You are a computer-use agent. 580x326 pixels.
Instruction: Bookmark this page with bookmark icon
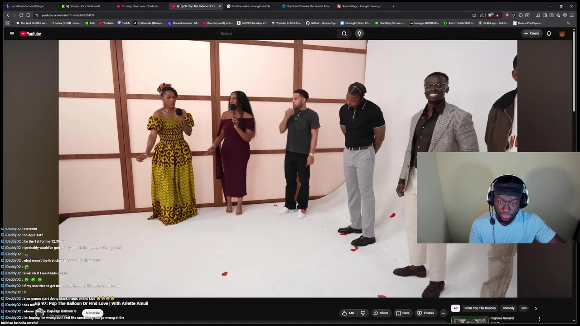click(x=28, y=15)
